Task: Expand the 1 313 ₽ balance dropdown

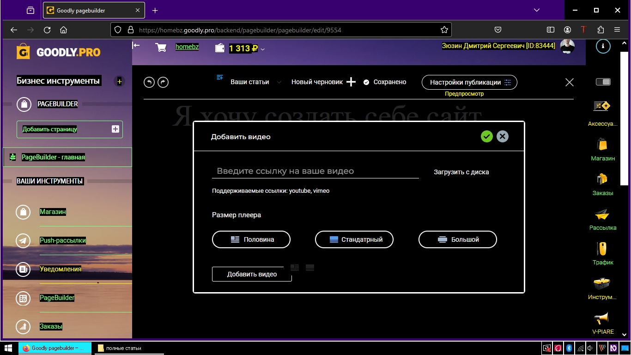Action: tap(262, 49)
